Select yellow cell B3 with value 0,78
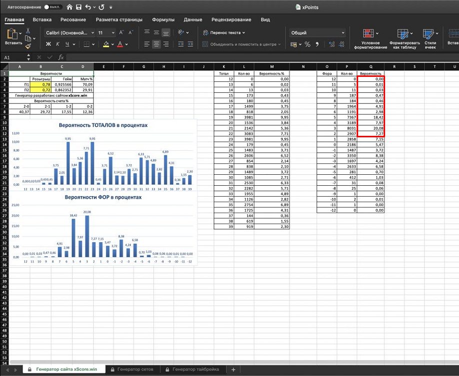Viewport: 459px width, 376px height. point(40,84)
